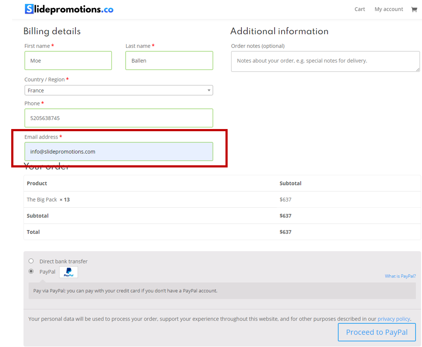This screenshot has height=347, width=422.
Task: Select Direct bank transfer payment option
Action: point(31,261)
